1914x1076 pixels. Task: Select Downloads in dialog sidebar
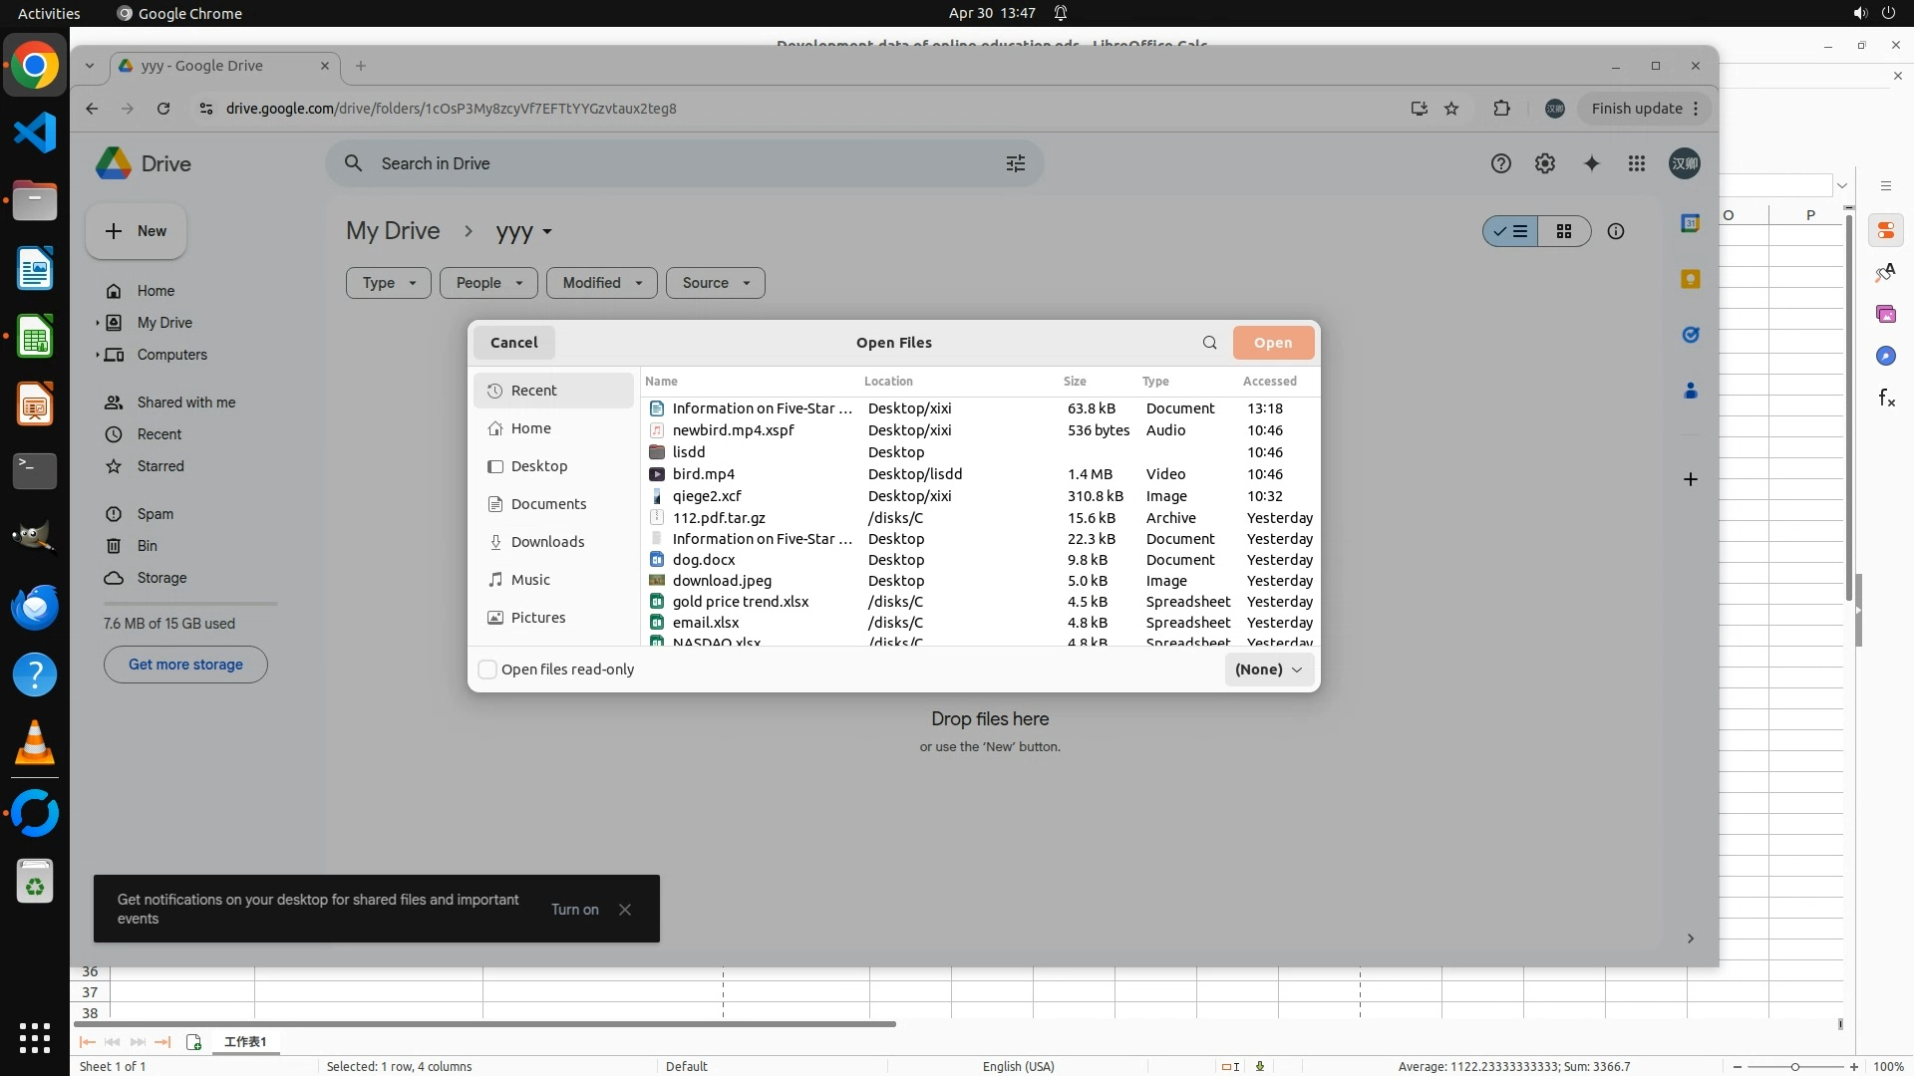pyautogui.click(x=546, y=542)
